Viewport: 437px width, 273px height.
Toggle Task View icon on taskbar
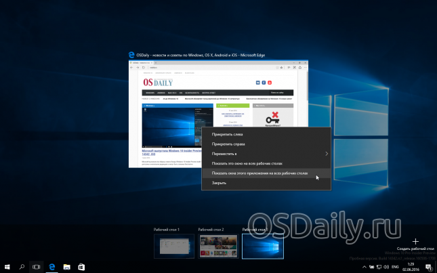point(37,267)
